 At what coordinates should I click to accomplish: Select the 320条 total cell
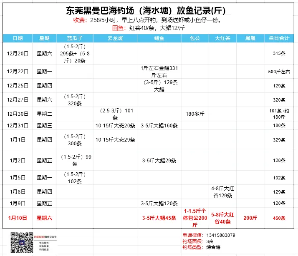click(x=279, y=100)
